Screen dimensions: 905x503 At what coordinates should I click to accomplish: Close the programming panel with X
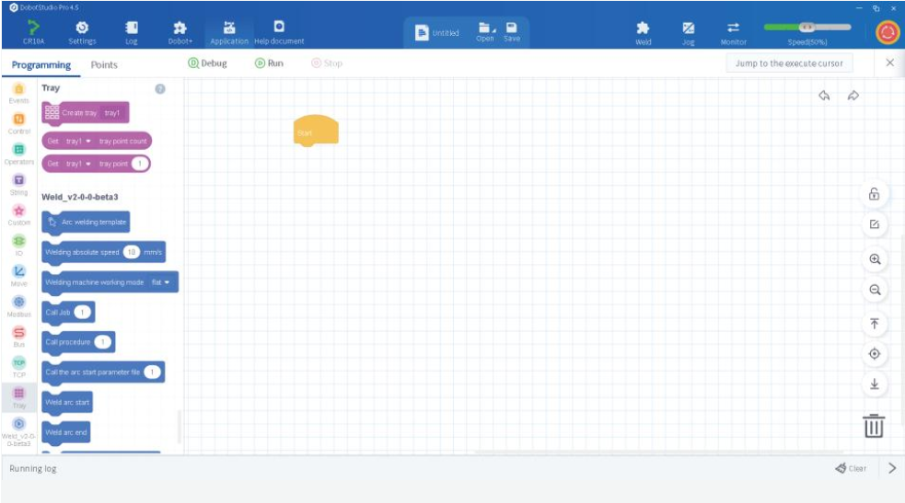[889, 63]
